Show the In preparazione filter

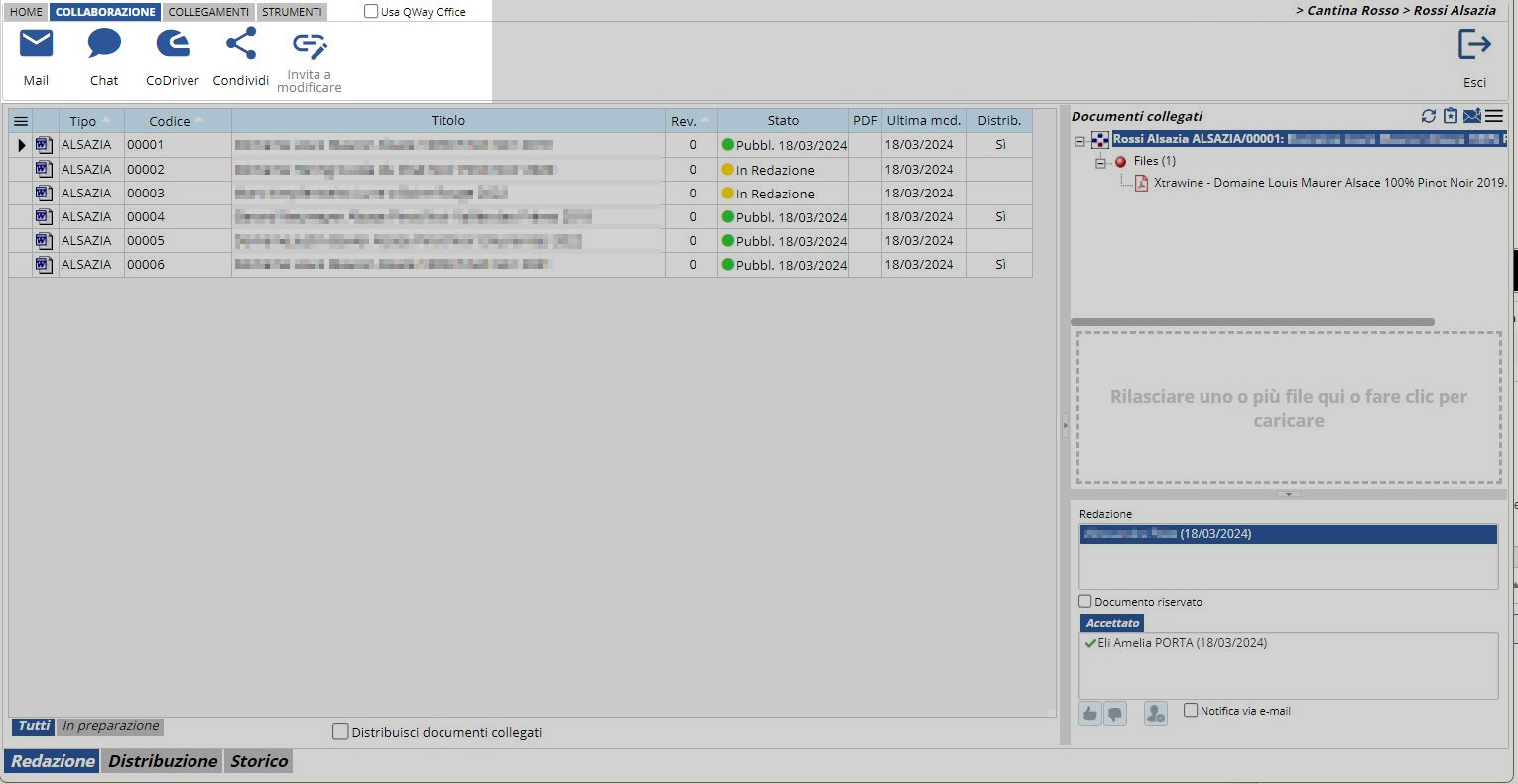click(x=110, y=726)
